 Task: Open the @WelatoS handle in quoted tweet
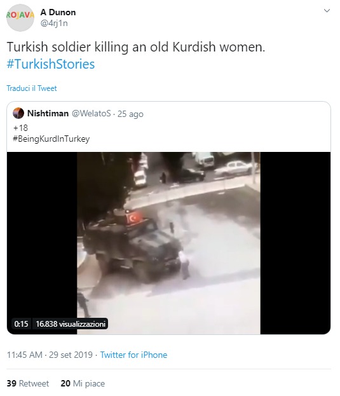pyautogui.click(x=92, y=113)
